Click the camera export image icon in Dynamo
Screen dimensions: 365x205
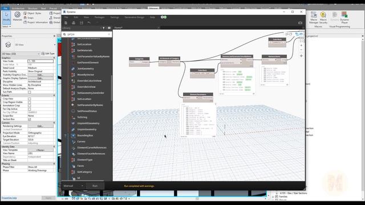coord(300,23)
